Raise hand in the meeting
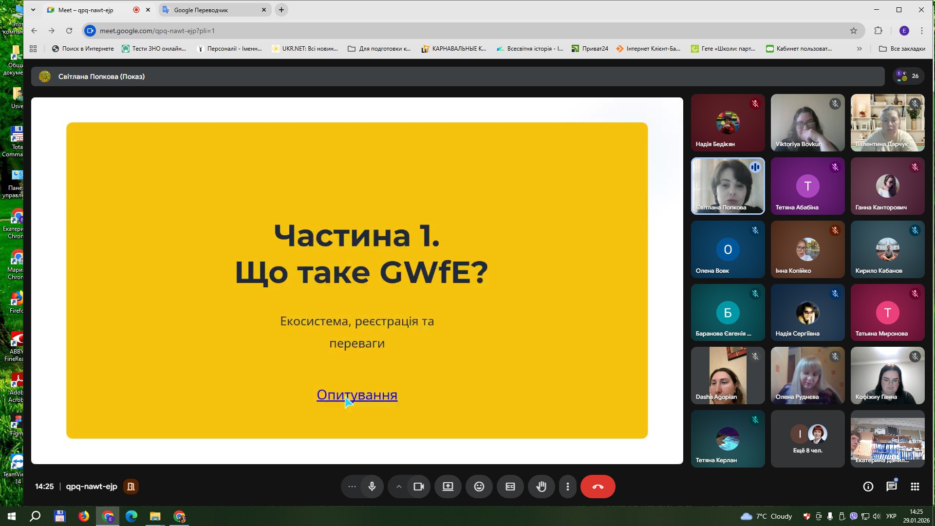The width and height of the screenshot is (935, 526). pos(541,487)
